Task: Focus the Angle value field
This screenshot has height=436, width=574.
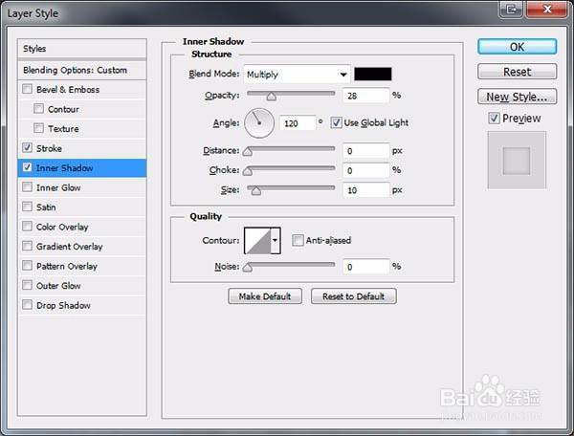Action: pyautogui.click(x=298, y=123)
